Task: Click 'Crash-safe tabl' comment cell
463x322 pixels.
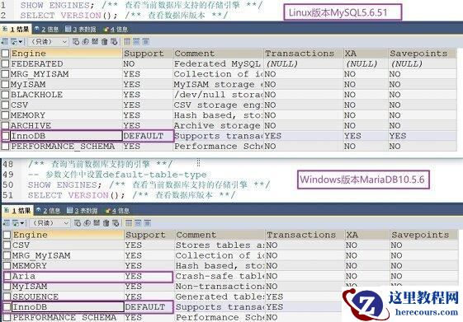Action: (x=220, y=276)
